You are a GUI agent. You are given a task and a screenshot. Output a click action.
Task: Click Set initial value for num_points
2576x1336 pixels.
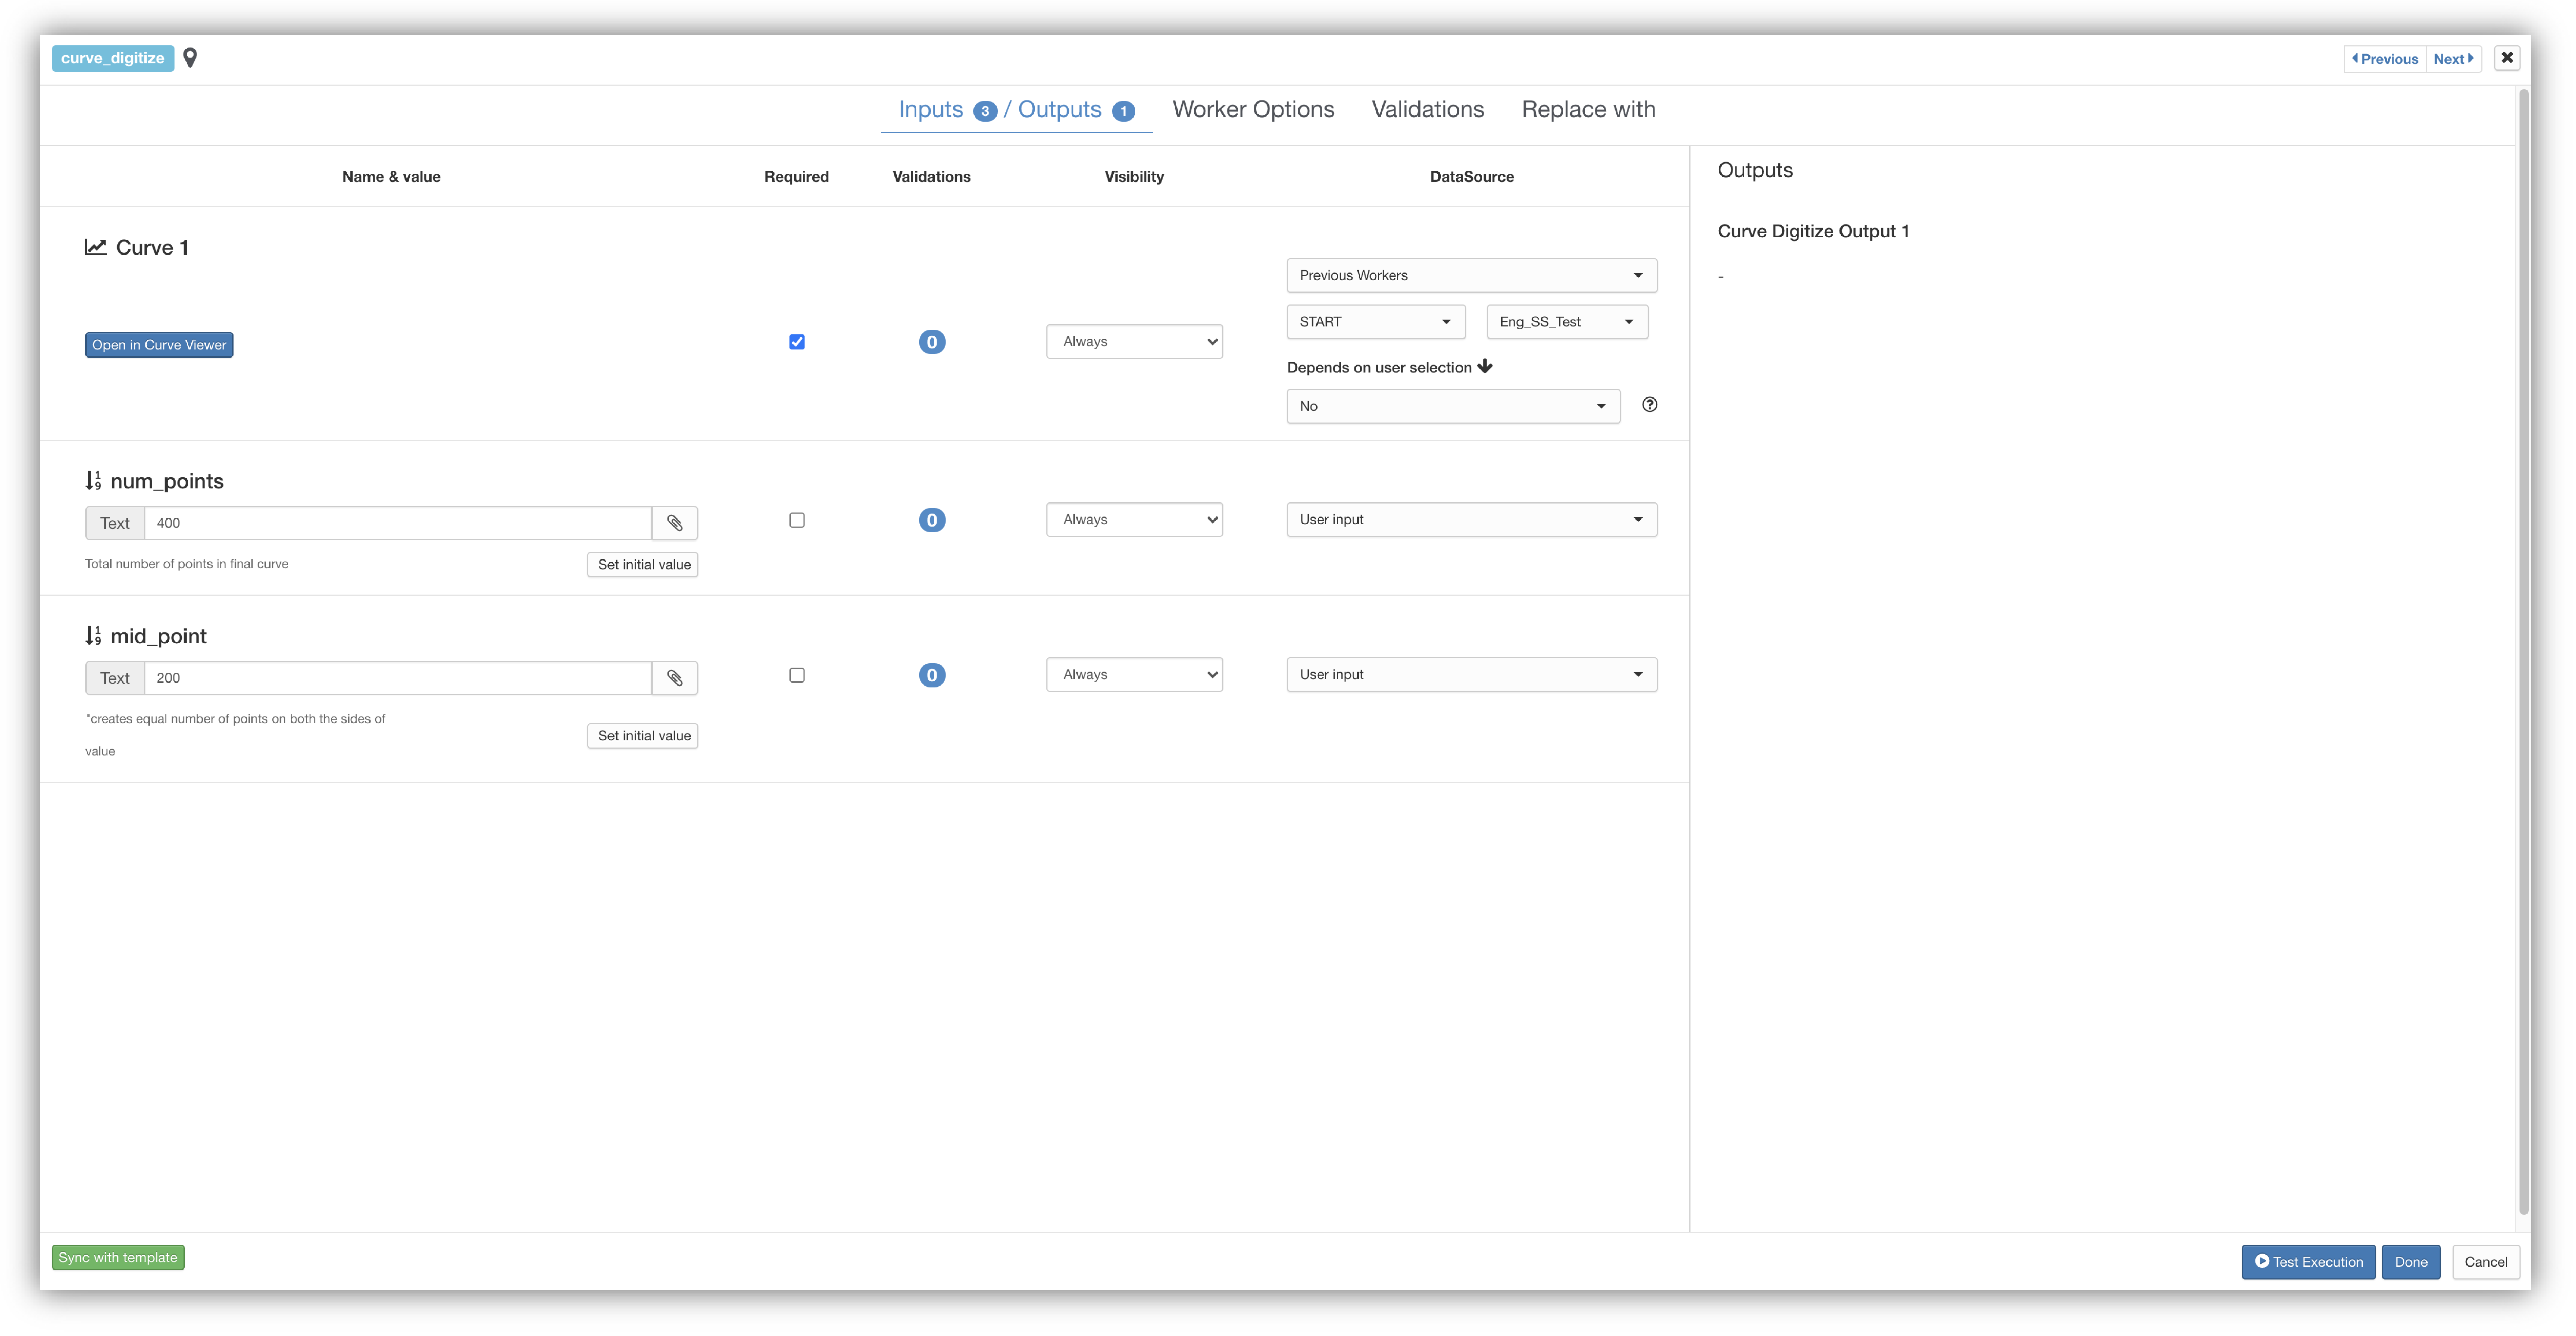click(643, 565)
